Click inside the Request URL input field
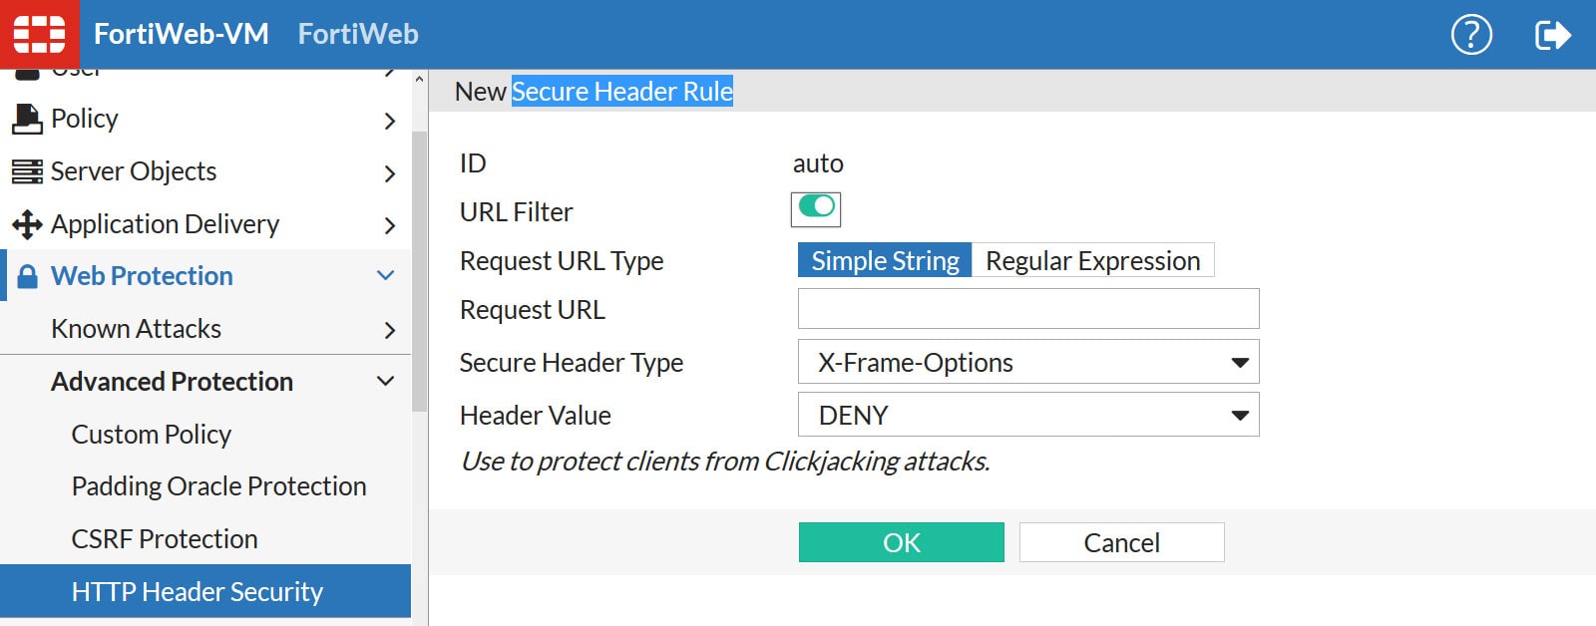Viewport: 1596px width, 626px height. click(1027, 309)
